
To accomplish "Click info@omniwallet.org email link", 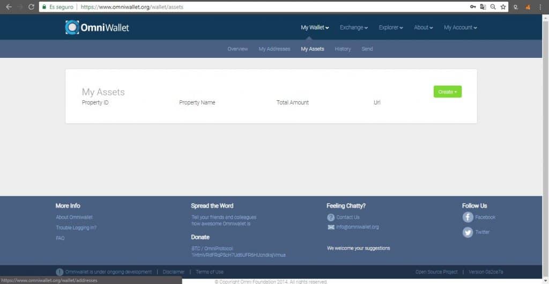I will coord(358,227).
